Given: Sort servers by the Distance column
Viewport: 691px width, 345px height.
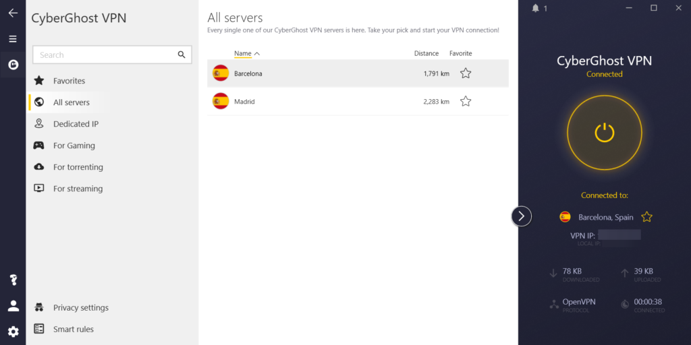Looking at the screenshot, I should [426, 53].
